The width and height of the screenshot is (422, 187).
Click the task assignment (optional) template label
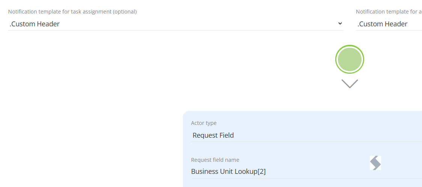[72, 12]
